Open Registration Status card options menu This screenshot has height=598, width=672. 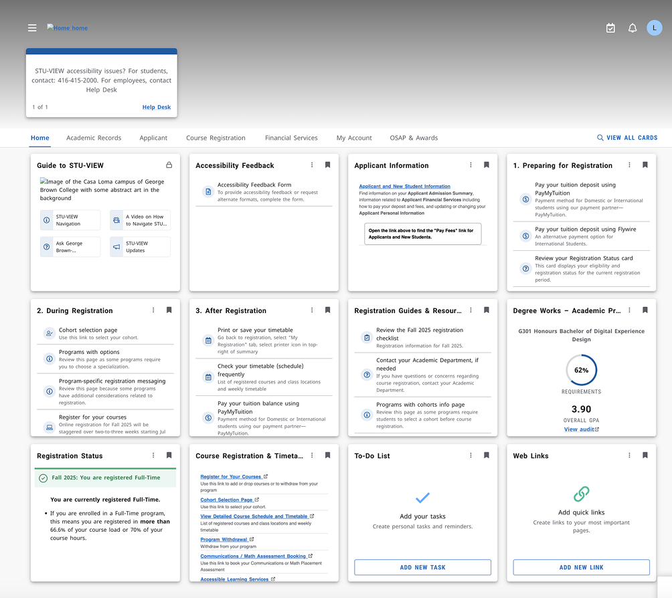[x=153, y=456]
